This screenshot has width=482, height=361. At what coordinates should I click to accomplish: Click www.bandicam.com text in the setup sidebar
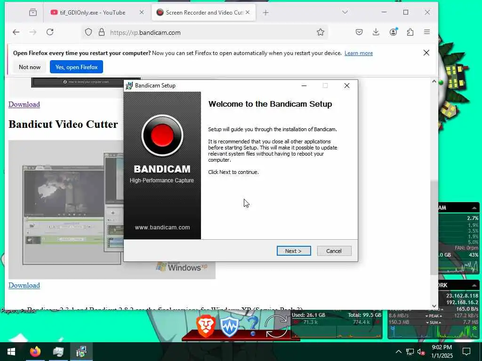tap(162, 228)
